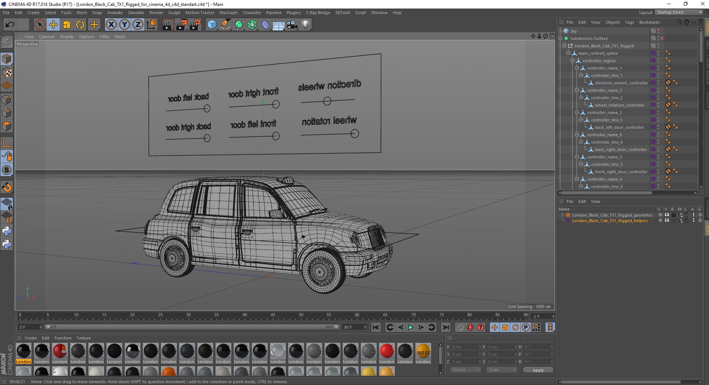Image resolution: width=709 pixels, height=385 pixels.
Task: Add a Camera object icon
Action: pos(292,25)
